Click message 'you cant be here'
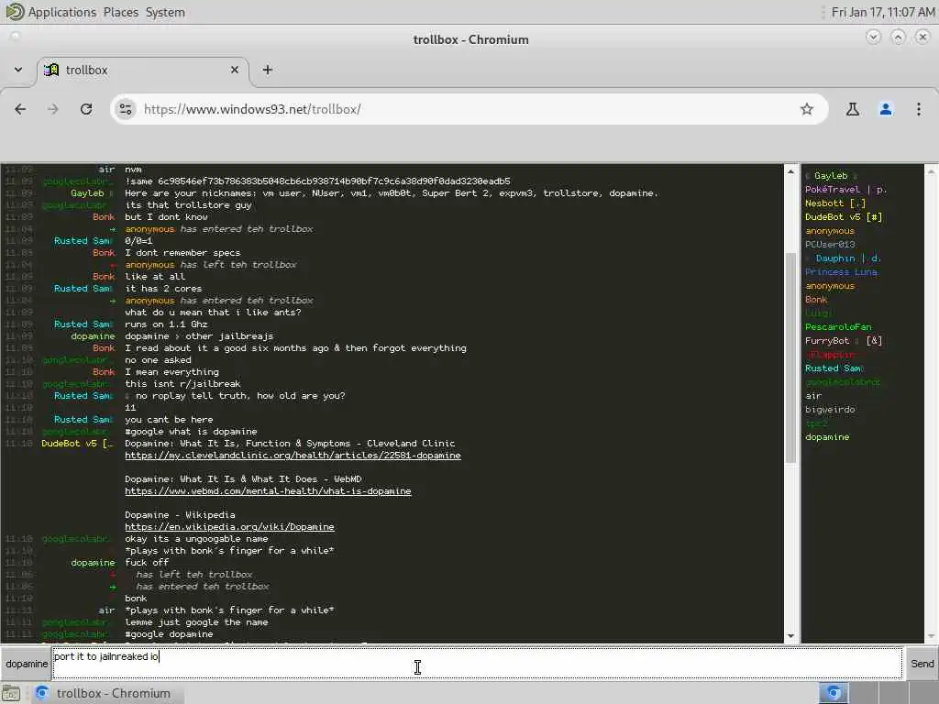Image resolution: width=939 pixels, height=704 pixels. [x=169, y=420]
